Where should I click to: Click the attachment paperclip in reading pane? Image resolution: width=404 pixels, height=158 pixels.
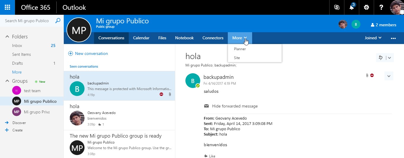pyautogui.click(x=367, y=75)
